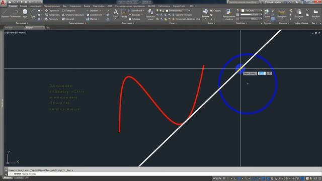The image size is (322, 181).
Task: Select the Дуга (Arc) tool
Action: (x=32, y=14)
